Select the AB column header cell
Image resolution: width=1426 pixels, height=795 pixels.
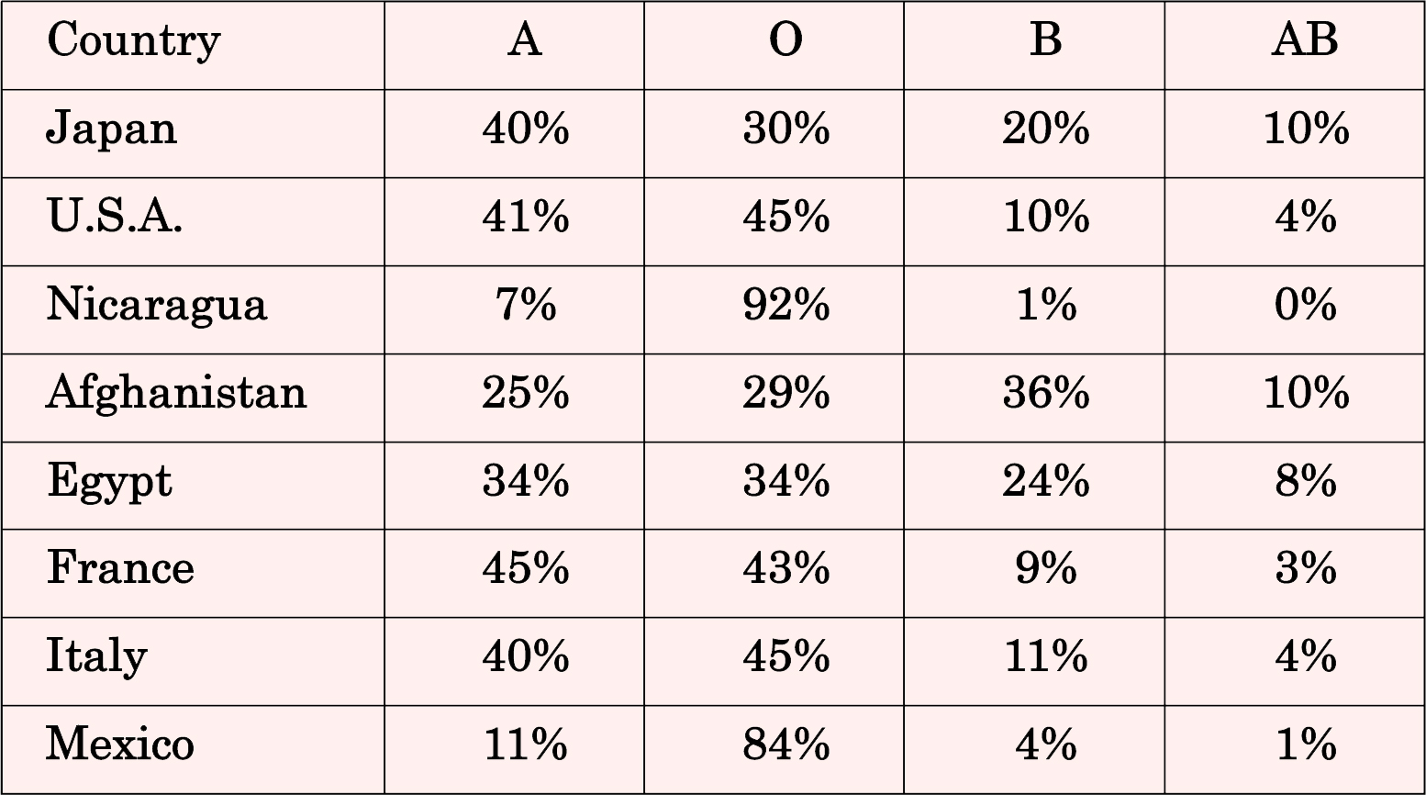coord(1304,40)
